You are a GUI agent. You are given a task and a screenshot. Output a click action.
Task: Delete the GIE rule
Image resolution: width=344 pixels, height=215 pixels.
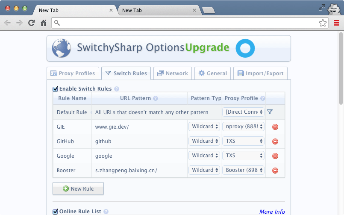275,127
